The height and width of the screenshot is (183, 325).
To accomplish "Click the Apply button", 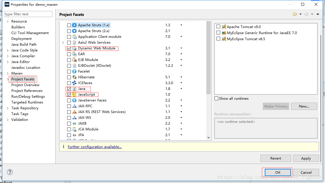I will 306,158.
